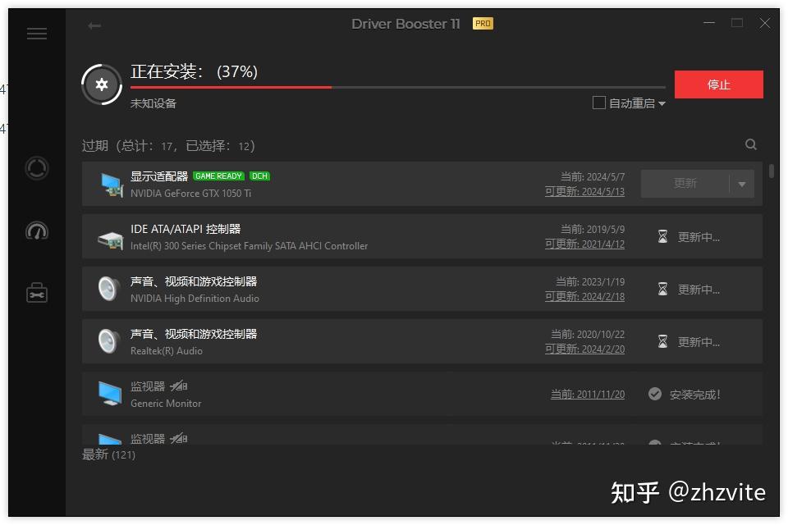Click the installation progress bar
Image resolution: width=788 pixels, height=525 pixels.
pos(398,88)
